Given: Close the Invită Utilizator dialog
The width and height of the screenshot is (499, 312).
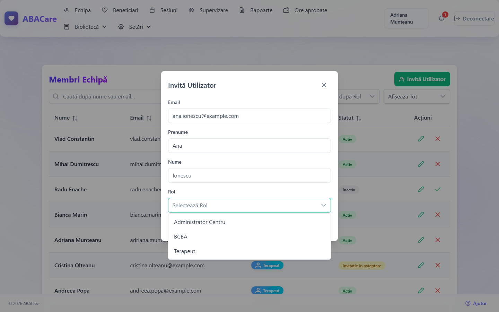Looking at the screenshot, I should point(324,85).
